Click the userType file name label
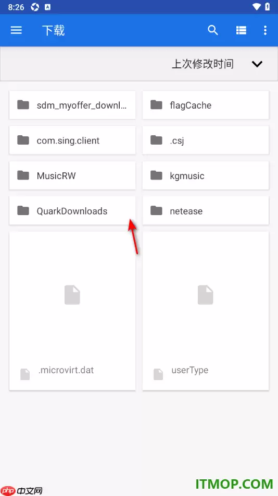 190,370
